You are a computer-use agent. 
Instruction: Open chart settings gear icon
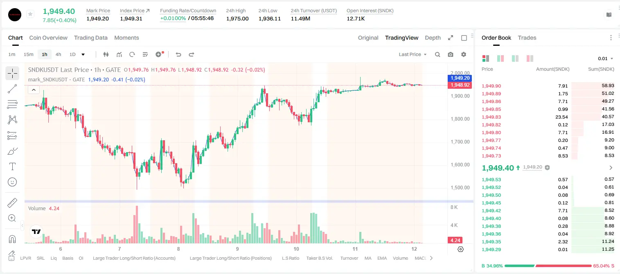[464, 54]
